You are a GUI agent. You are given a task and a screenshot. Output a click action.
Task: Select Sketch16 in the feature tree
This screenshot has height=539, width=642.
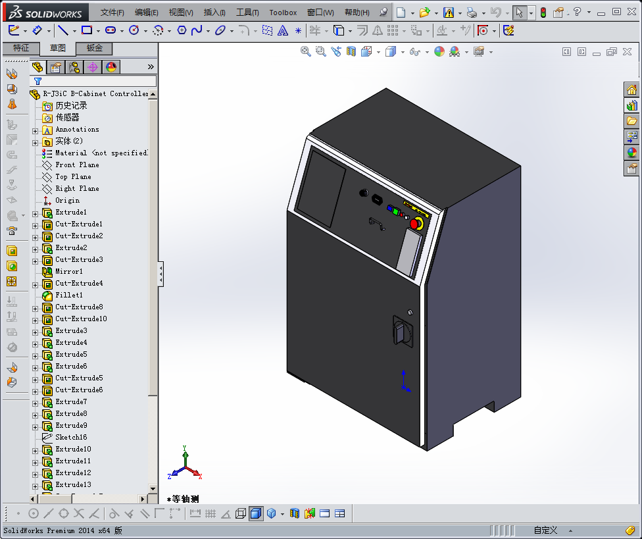click(x=71, y=437)
